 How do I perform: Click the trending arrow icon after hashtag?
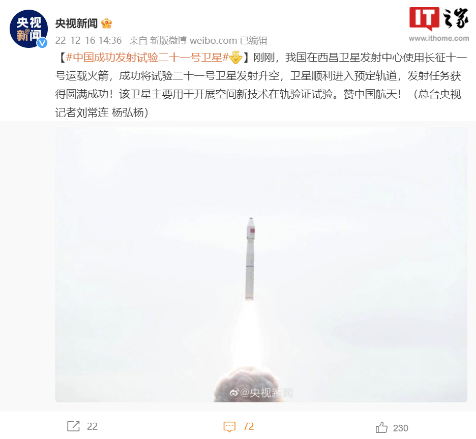pos(235,57)
